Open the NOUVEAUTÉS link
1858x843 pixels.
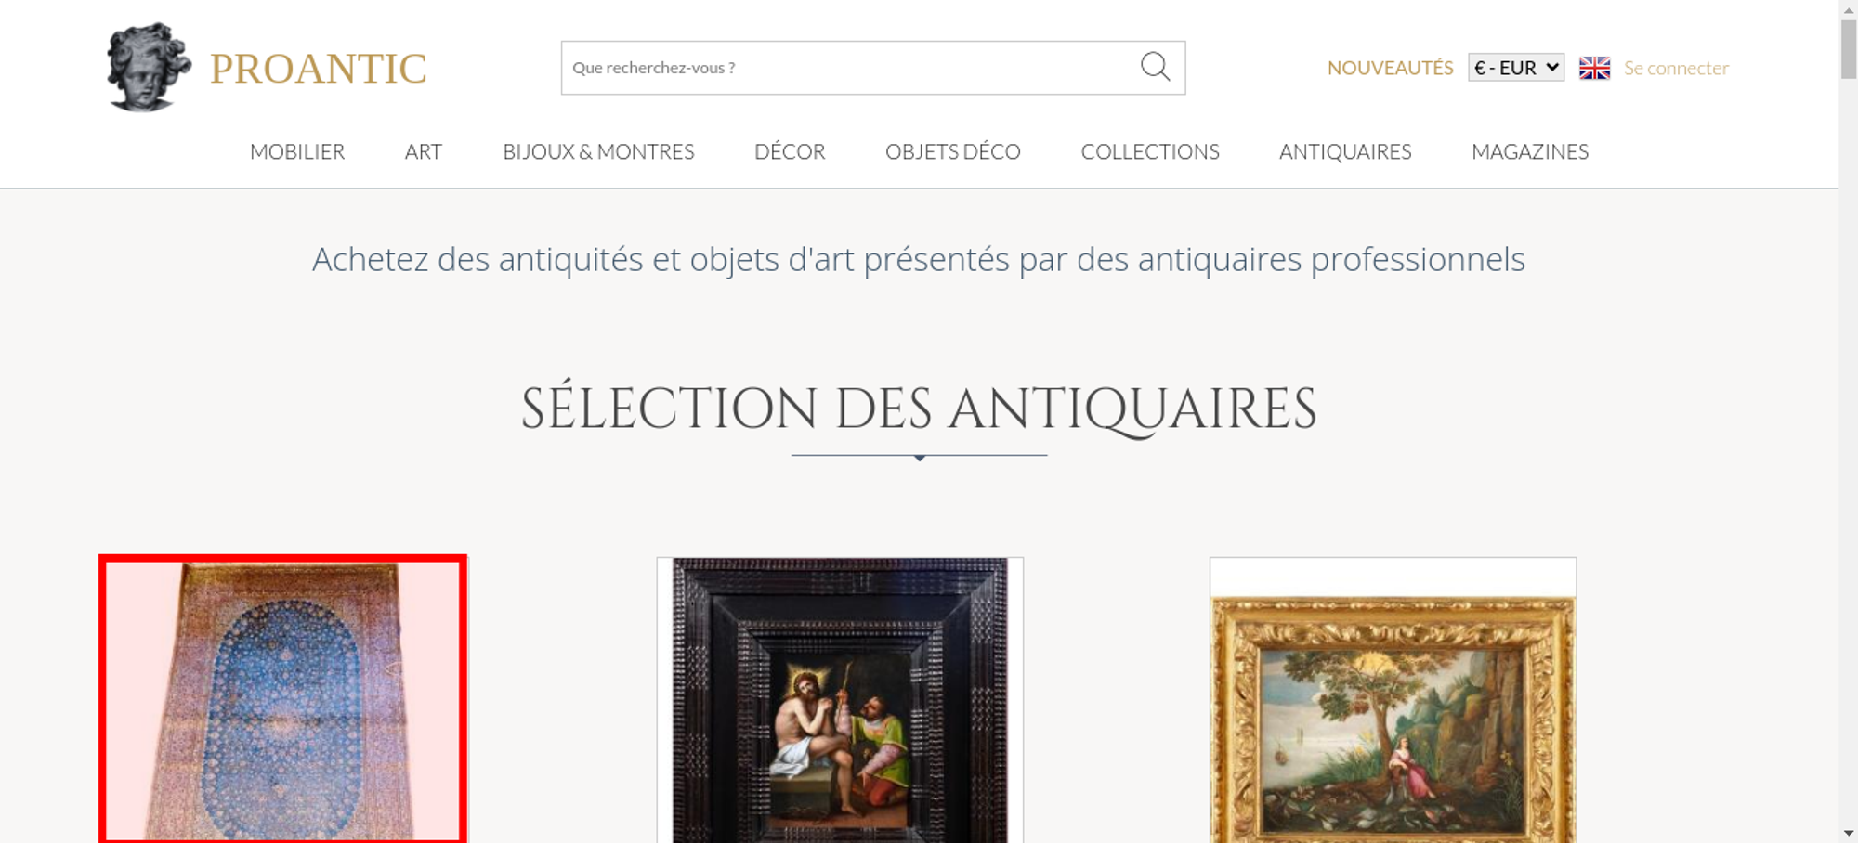pyautogui.click(x=1390, y=68)
